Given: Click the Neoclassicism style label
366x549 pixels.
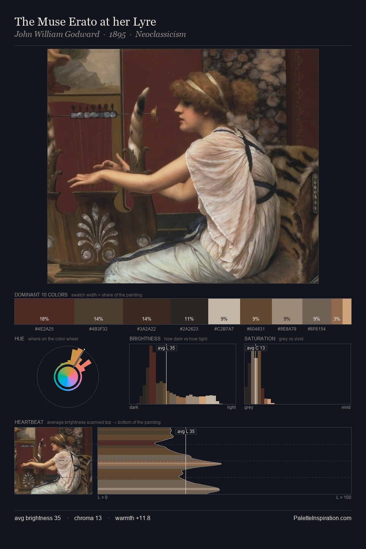Looking at the screenshot, I should [160, 34].
